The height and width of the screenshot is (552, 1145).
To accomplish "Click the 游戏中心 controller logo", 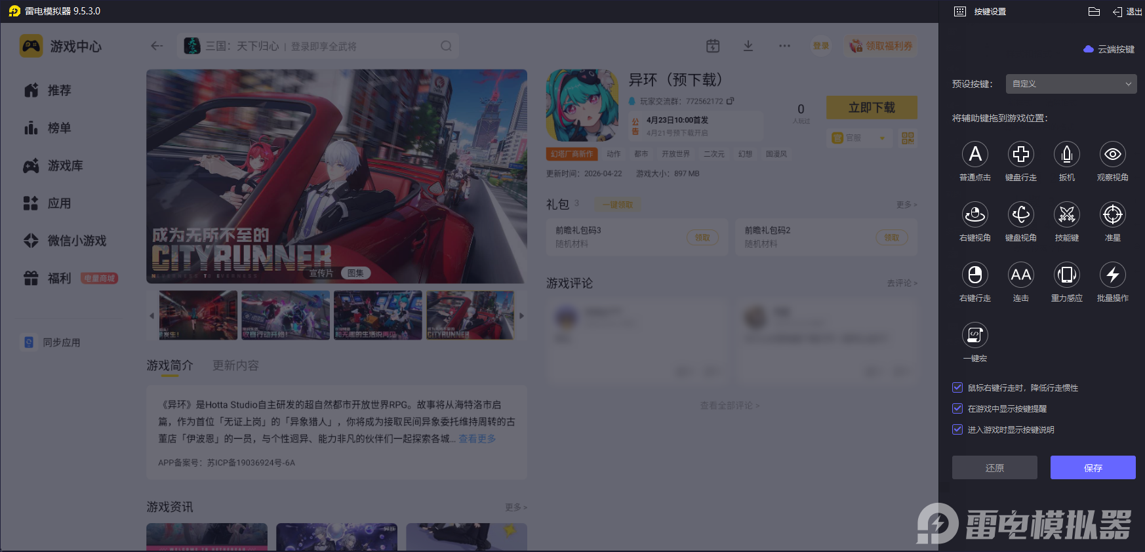I will [x=31, y=46].
